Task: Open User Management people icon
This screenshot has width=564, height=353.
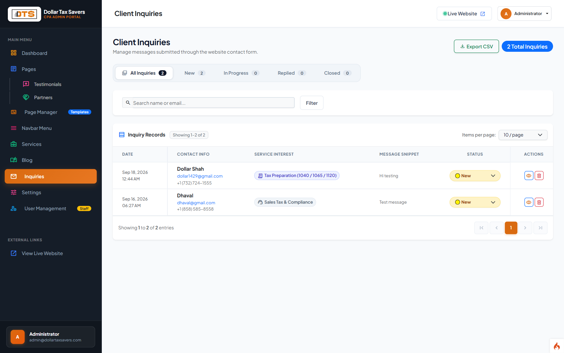Action: (x=13, y=208)
